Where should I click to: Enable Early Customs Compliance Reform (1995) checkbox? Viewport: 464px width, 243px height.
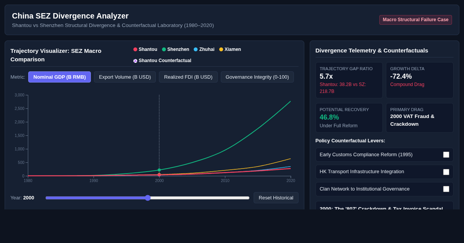click(446, 155)
